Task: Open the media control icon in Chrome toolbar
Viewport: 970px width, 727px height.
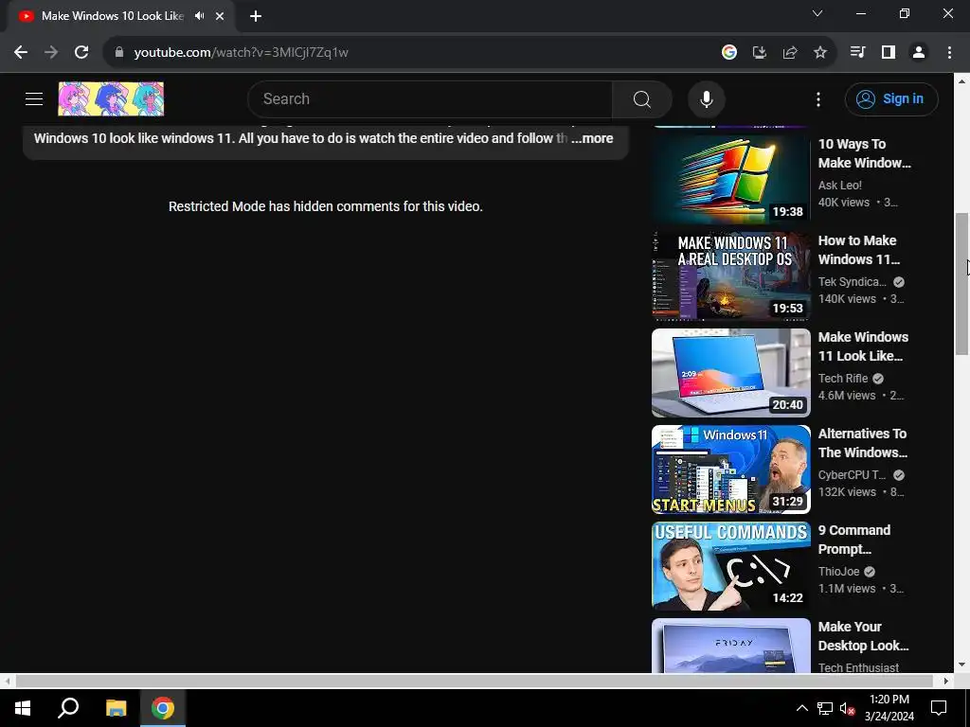Action: pyautogui.click(x=857, y=53)
